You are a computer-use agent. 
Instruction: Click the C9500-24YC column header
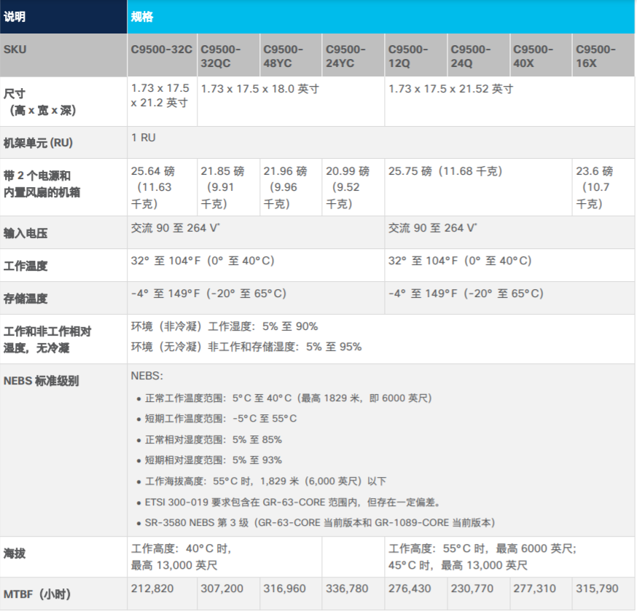click(x=353, y=56)
